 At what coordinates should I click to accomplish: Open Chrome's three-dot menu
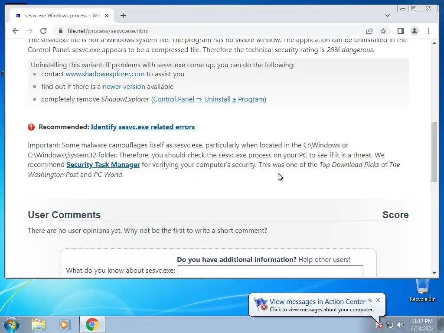coord(428,31)
